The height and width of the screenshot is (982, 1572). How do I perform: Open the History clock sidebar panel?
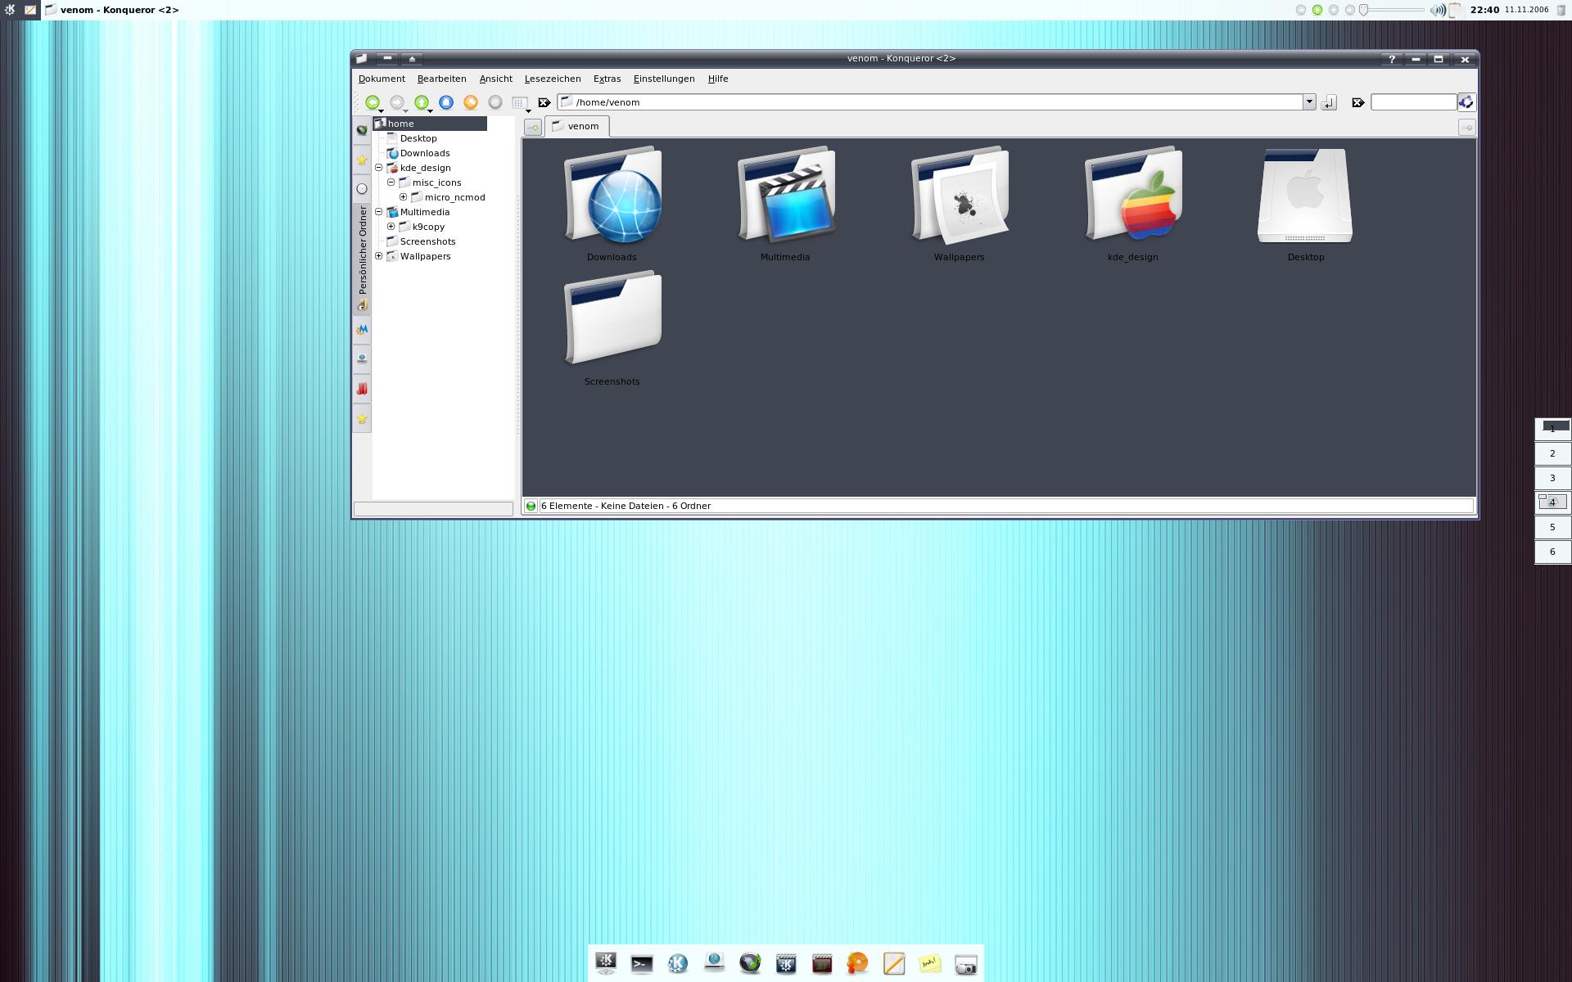tap(362, 188)
